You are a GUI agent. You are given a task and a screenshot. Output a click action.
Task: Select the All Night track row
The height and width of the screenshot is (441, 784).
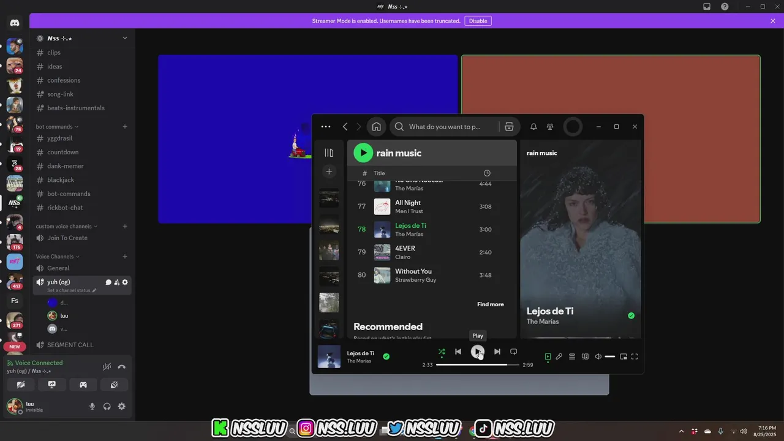tap(432, 206)
